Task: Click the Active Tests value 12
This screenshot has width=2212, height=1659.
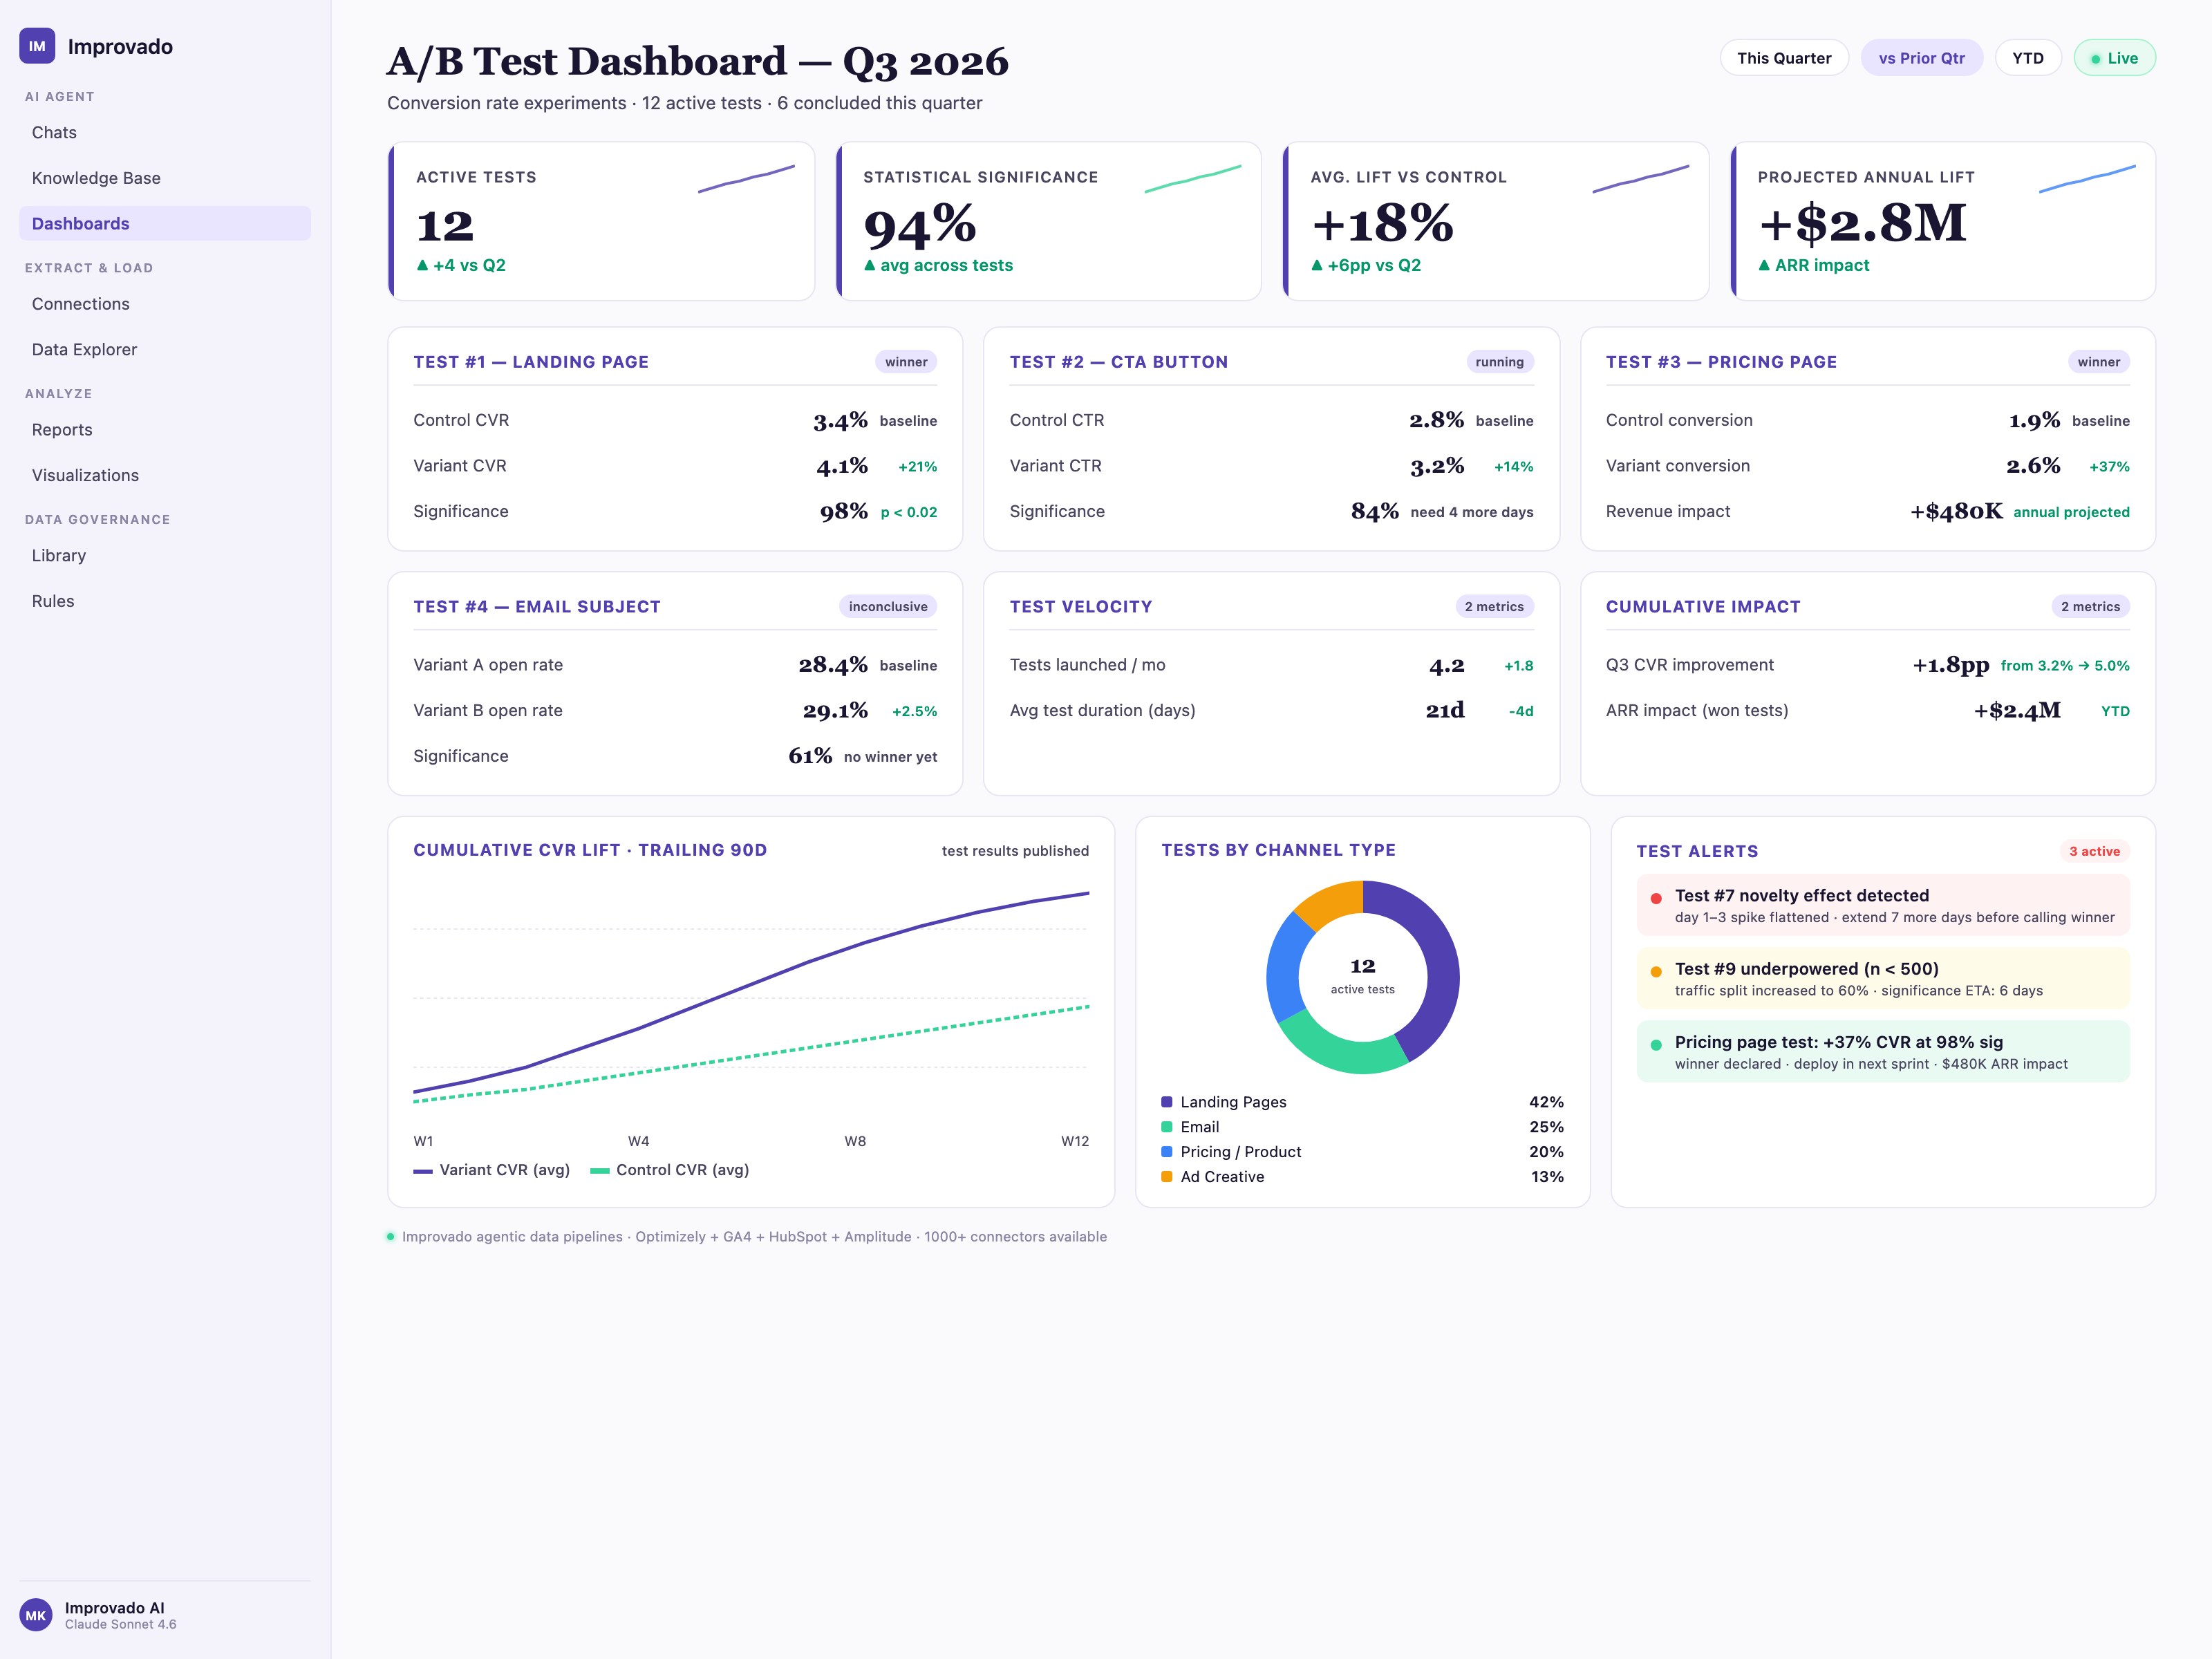Action: pos(445,226)
